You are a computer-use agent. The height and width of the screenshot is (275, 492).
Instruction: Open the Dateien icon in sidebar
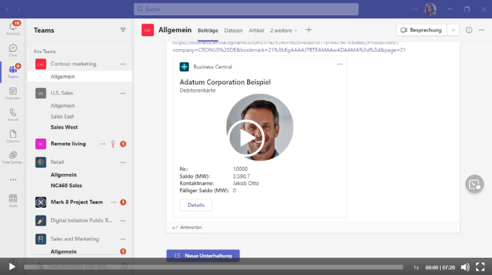[x=13, y=136]
